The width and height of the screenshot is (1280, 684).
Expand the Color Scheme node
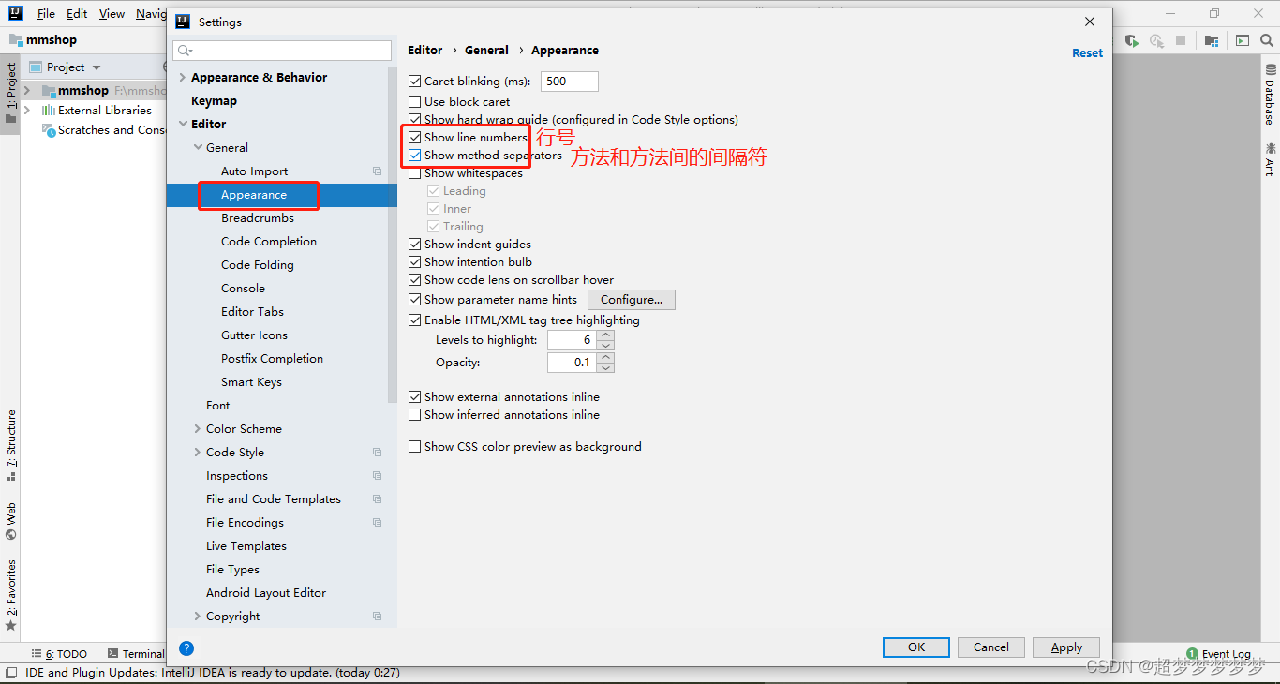click(x=197, y=428)
